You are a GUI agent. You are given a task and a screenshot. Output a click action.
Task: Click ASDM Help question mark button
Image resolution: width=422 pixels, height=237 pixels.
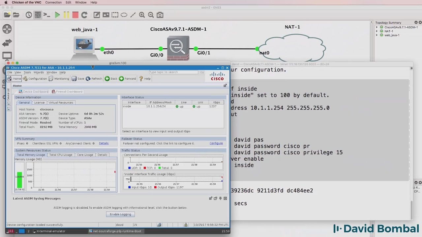(145, 79)
